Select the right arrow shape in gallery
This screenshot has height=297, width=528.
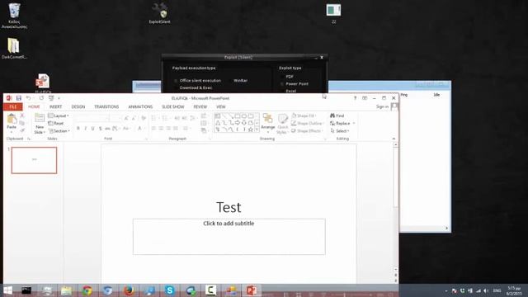click(x=238, y=123)
